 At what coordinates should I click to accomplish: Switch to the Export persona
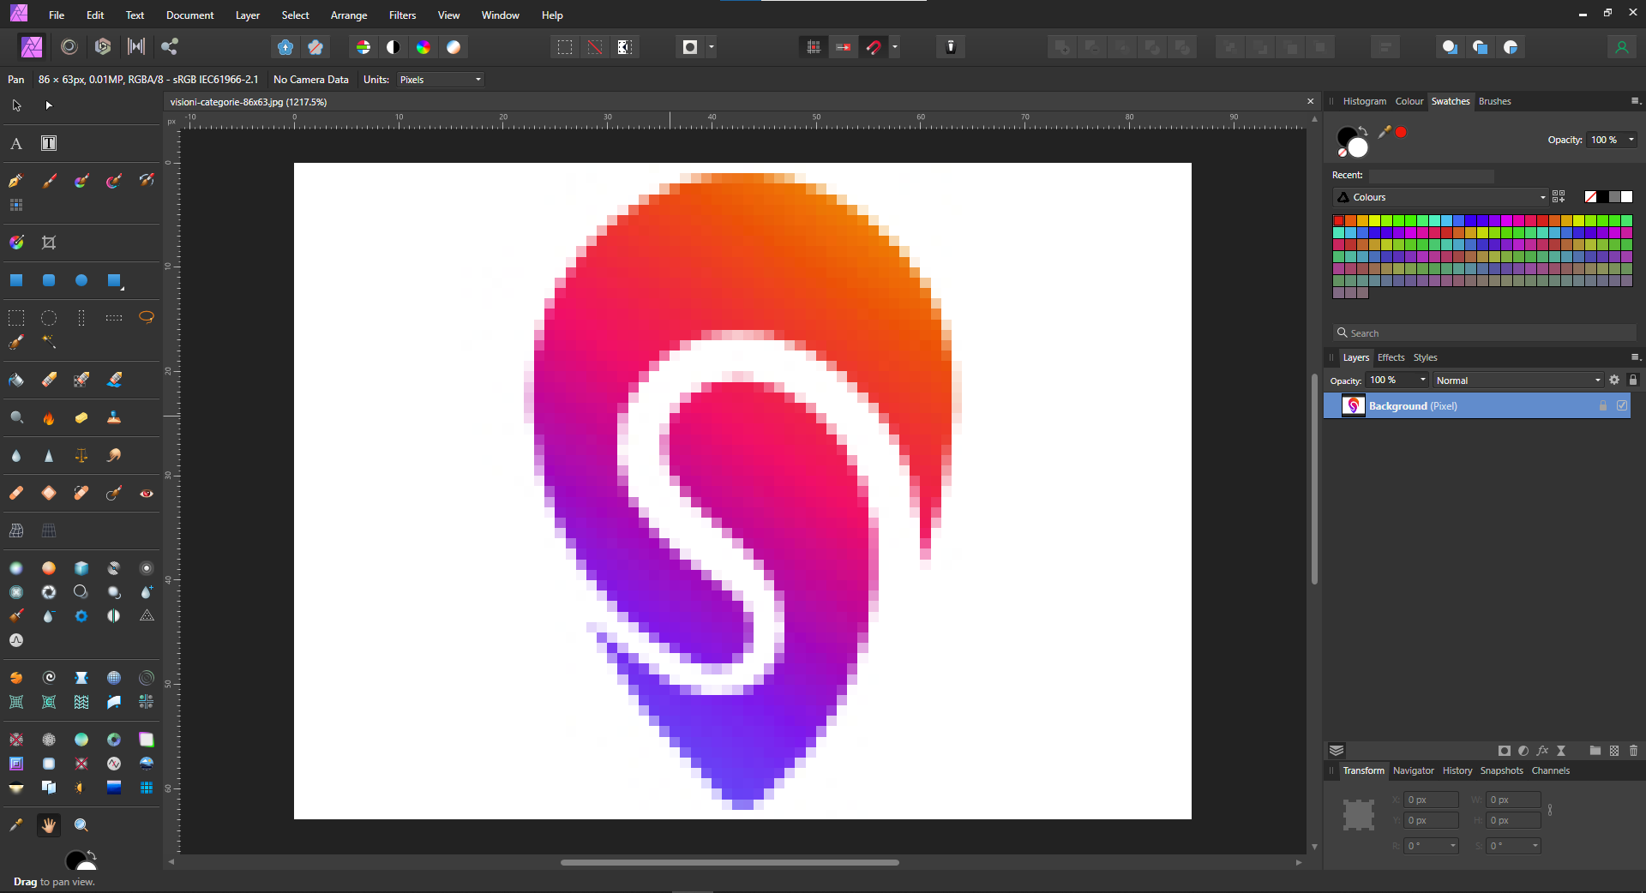170,47
